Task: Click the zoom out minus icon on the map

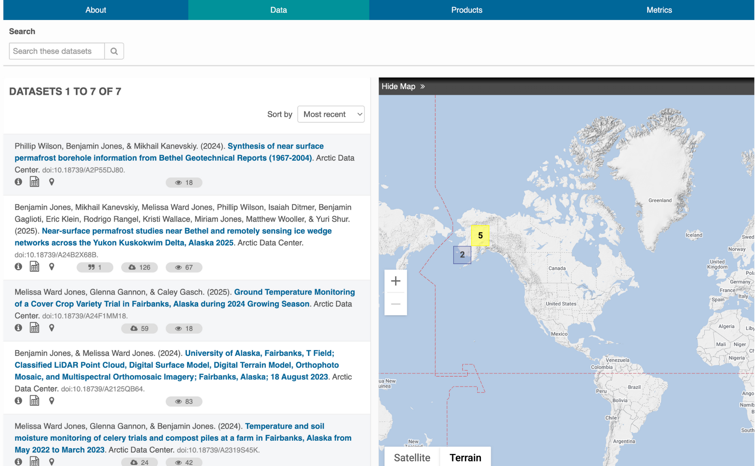Action: (395, 304)
